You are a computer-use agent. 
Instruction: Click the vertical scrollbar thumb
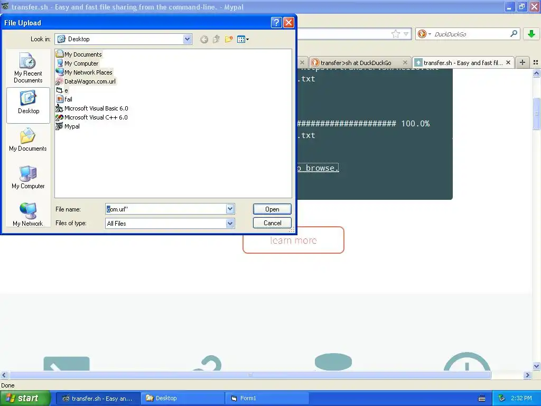pyautogui.click(x=537, y=114)
